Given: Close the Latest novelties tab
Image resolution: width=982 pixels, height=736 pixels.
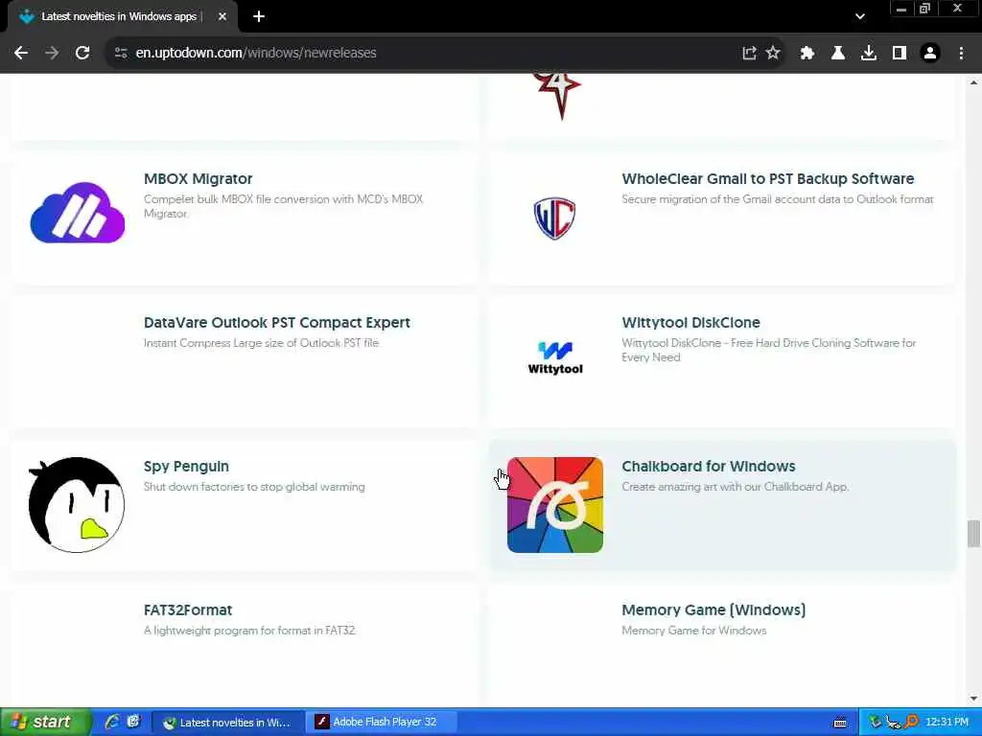Looking at the screenshot, I should pyautogui.click(x=222, y=17).
